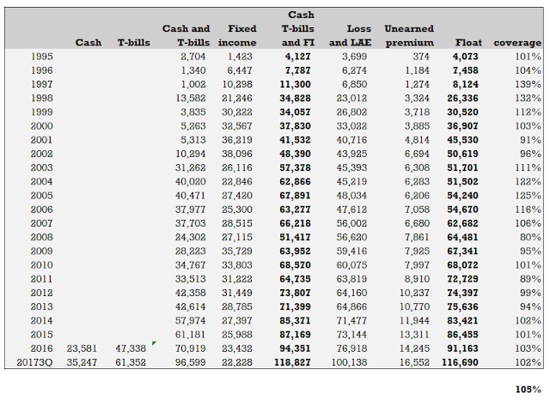Click 2004 total value 62,866

295,181
